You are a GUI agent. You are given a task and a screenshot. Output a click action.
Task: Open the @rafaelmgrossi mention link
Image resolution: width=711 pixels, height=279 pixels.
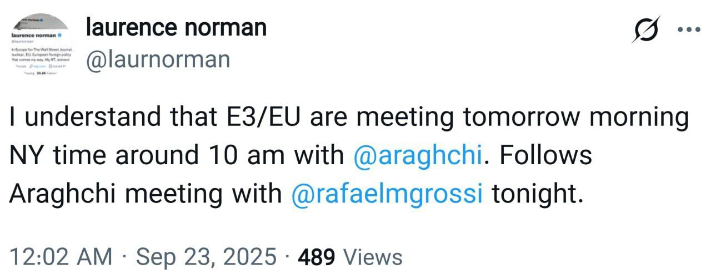pyautogui.click(x=387, y=194)
